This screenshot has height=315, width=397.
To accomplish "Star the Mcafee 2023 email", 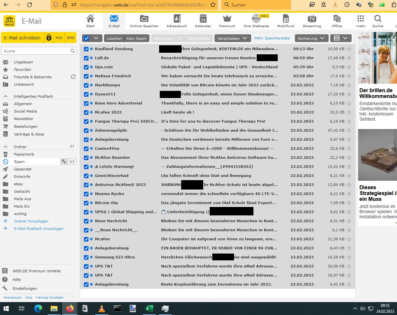I will pos(349,113).
